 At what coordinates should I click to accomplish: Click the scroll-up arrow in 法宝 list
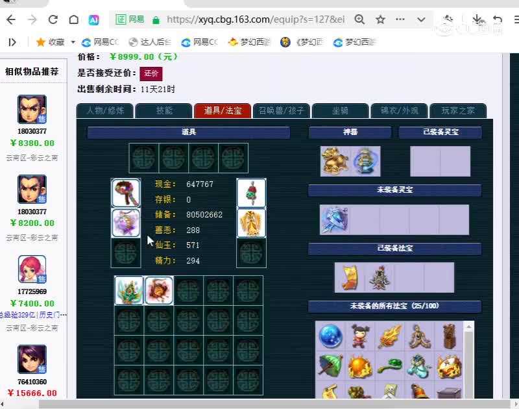[468, 327]
